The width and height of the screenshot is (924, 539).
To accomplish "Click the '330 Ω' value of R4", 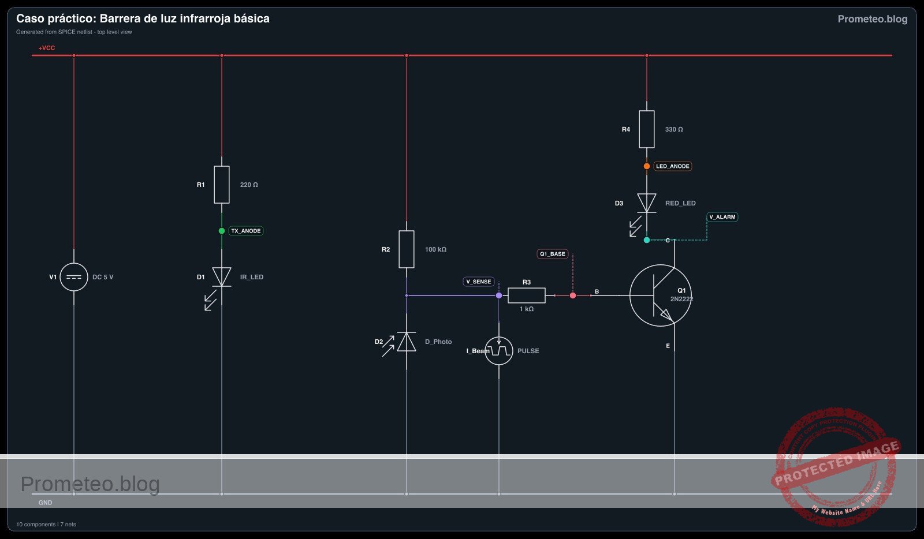I will [674, 129].
